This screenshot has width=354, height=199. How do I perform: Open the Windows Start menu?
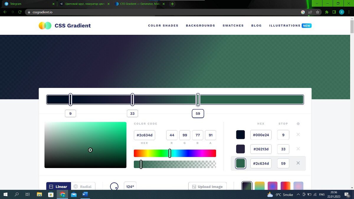tap(6, 195)
